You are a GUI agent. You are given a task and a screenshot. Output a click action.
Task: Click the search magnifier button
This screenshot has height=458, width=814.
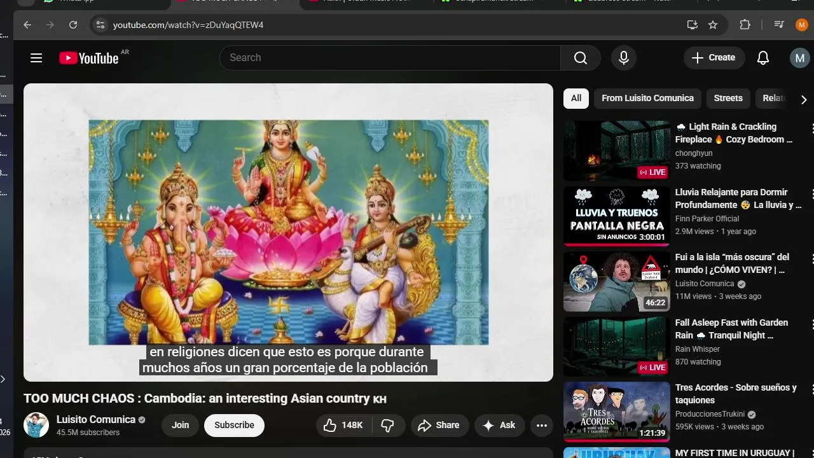coord(581,58)
